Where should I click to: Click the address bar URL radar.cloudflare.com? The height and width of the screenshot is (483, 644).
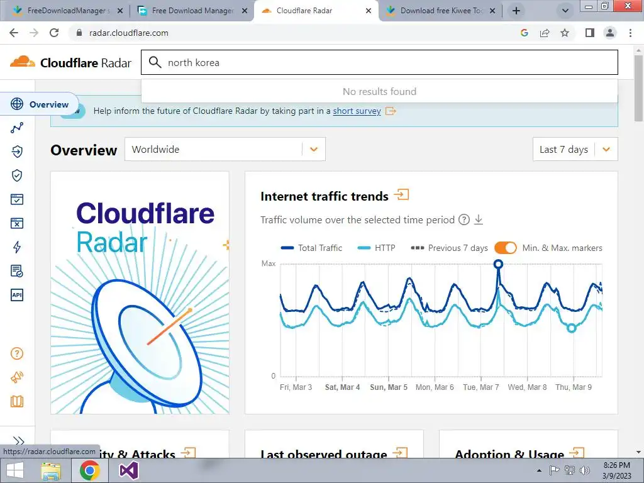click(x=128, y=33)
